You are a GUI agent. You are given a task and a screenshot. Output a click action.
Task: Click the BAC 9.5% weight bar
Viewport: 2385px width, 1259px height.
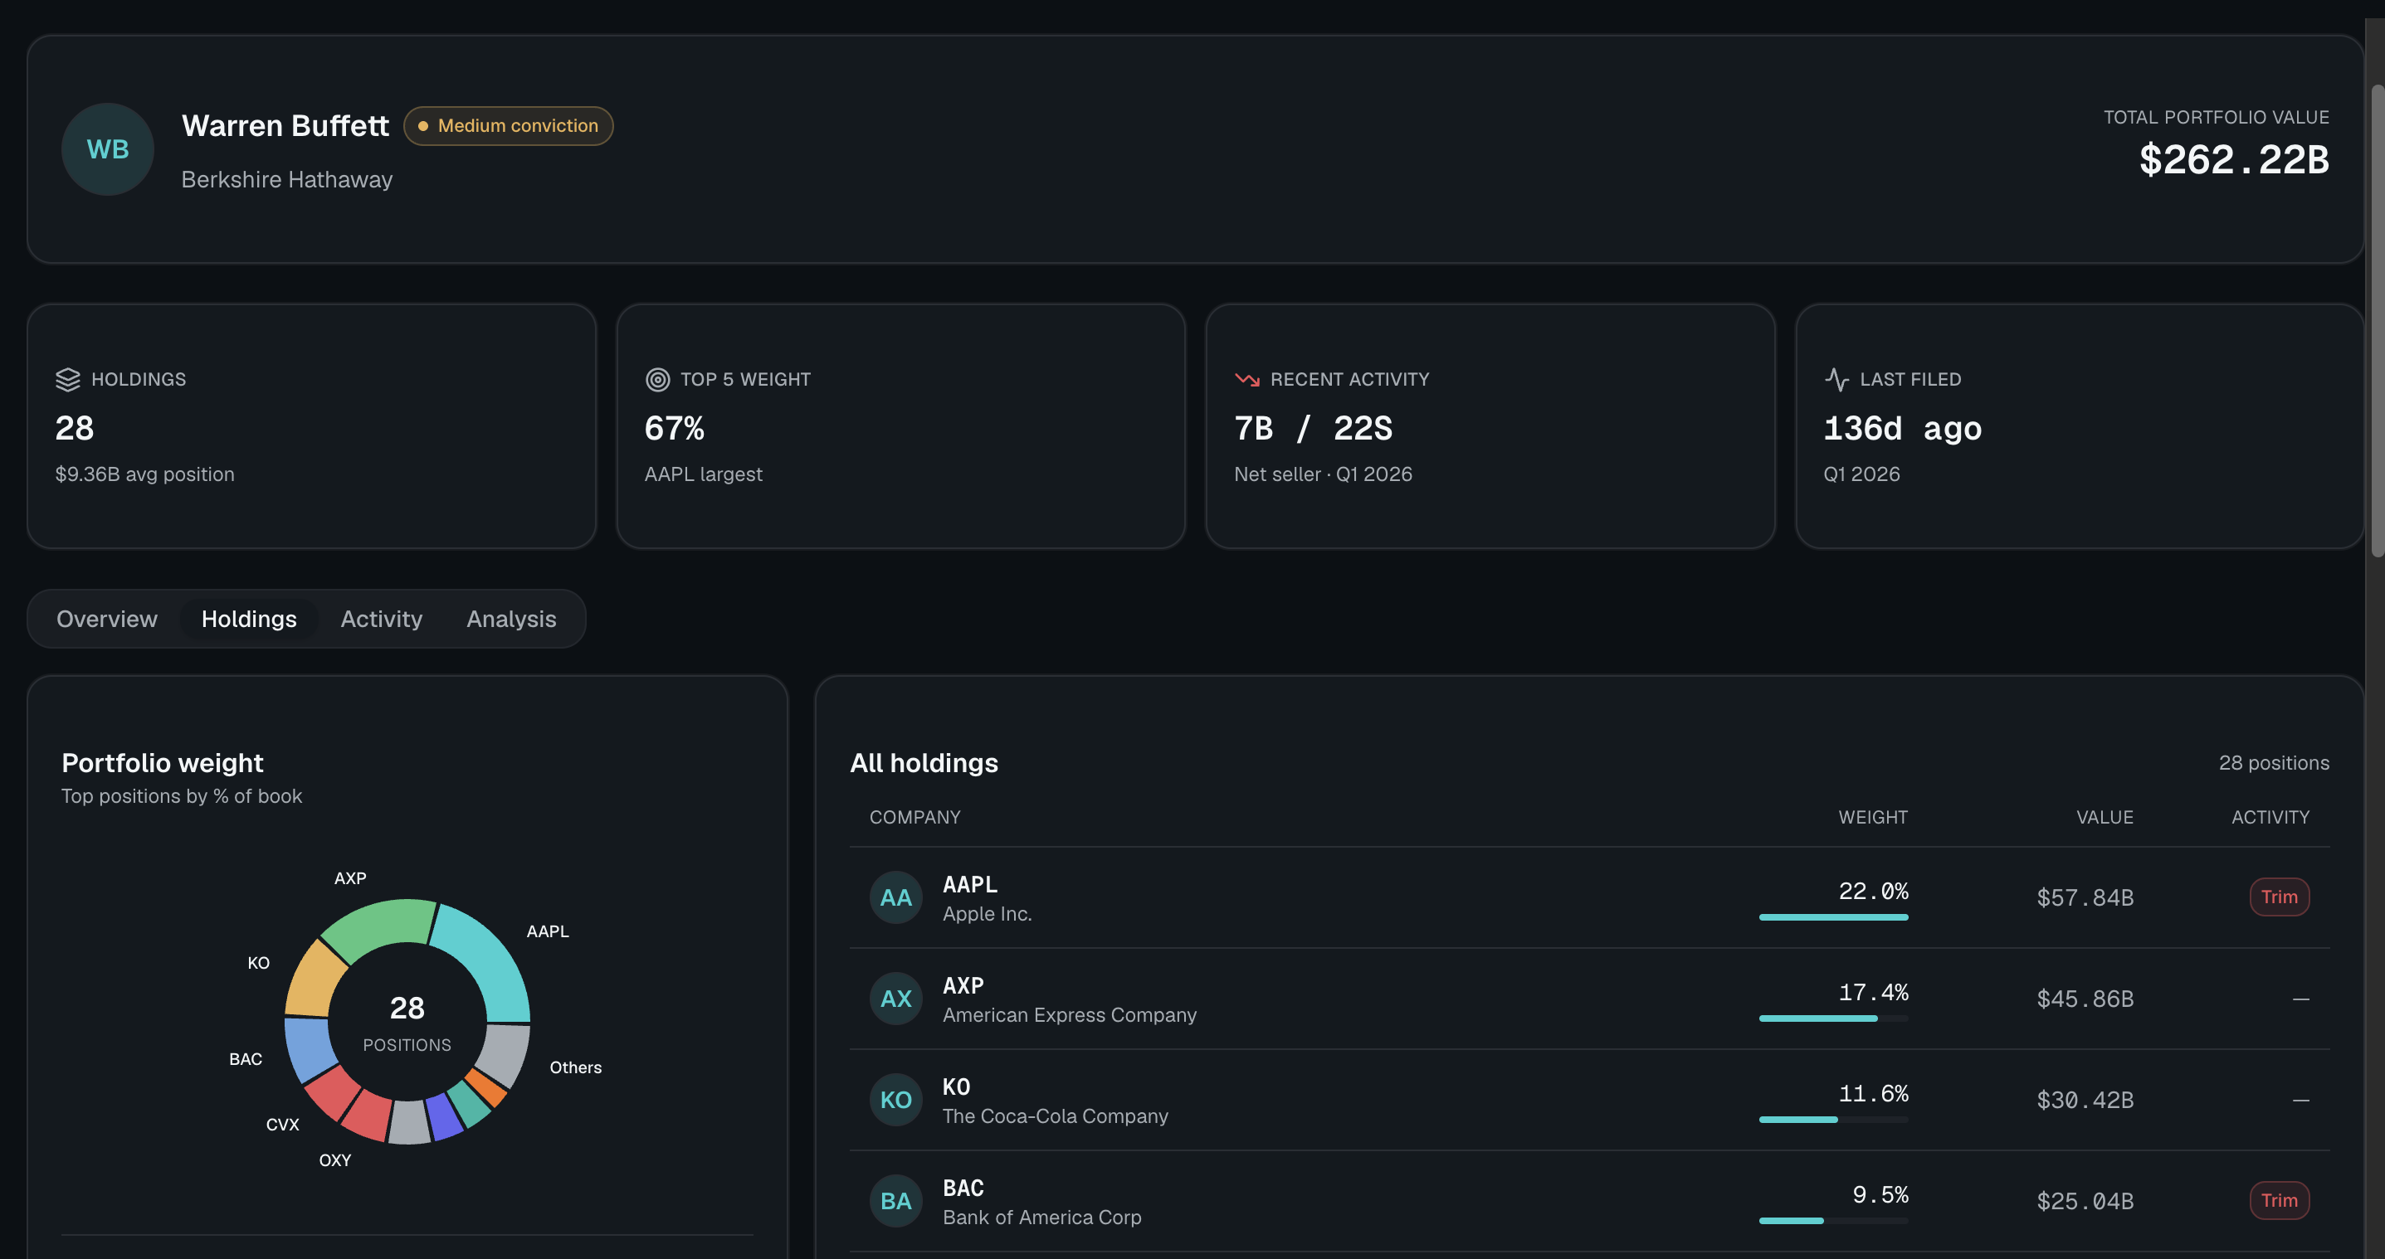tap(1833, 1220)
